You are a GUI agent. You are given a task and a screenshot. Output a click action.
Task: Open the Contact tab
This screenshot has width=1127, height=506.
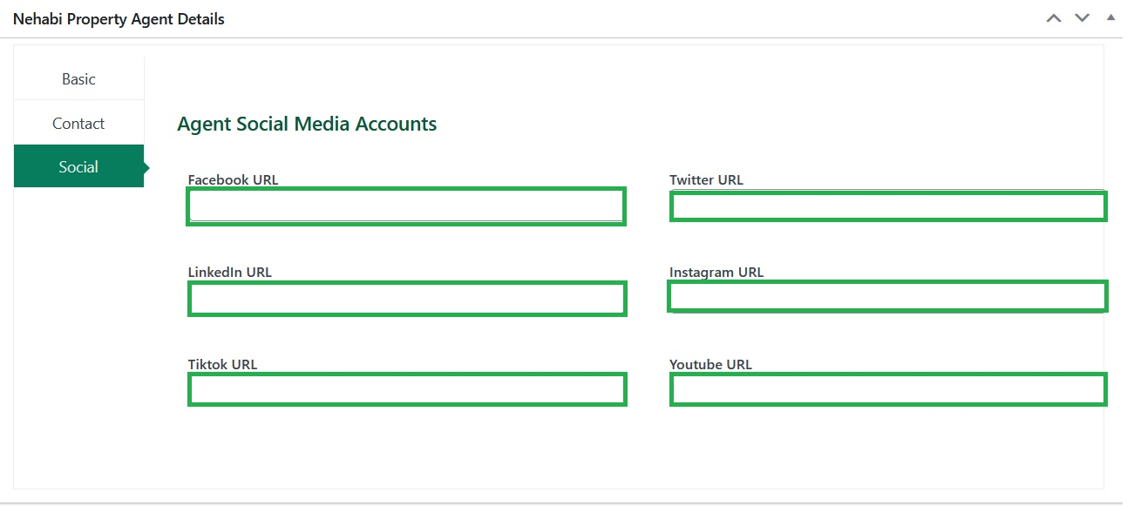pos(78,123)
